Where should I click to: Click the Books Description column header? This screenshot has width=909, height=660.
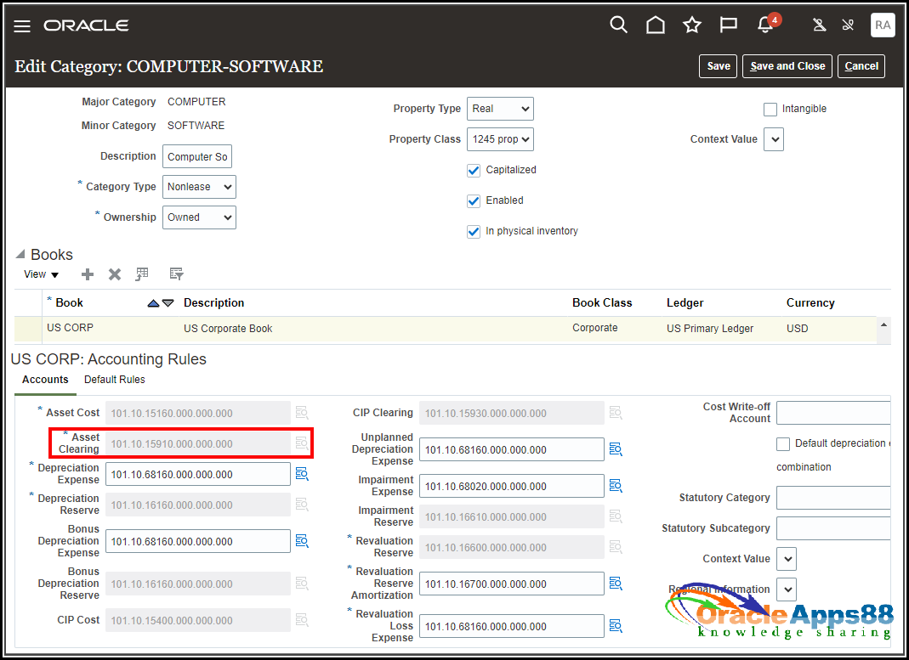tap(214, 302)
